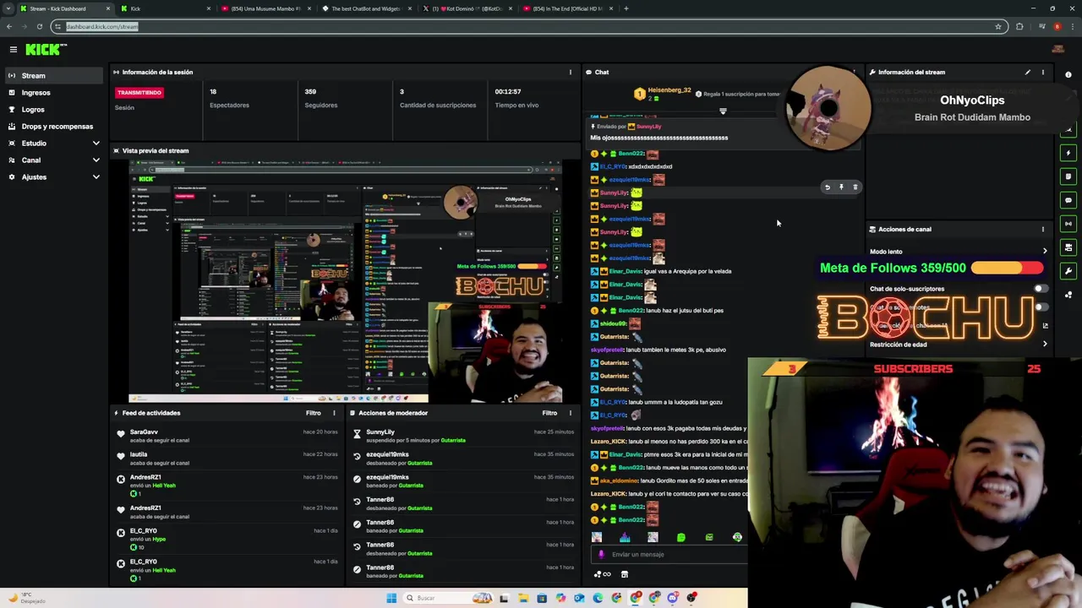The image size is (1082, 608).
Task: Open Filtro in Feed de actividades
Action: point(313,413)
